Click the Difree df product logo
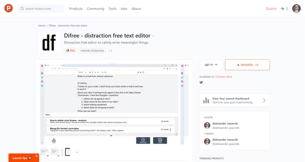The height and width of the screenshot is (162, 305). pos(49,43)
